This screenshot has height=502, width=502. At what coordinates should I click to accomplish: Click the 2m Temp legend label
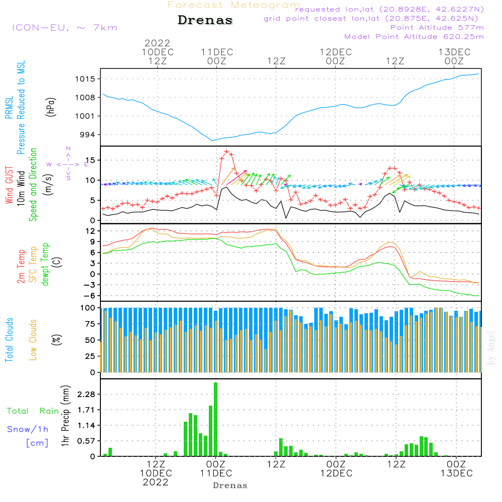(21, 267)
